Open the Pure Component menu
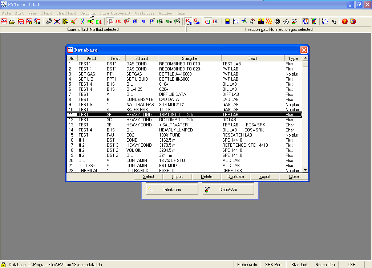This screenshot has height=268, width=372. pyautogui.click(x=115, y=13)
